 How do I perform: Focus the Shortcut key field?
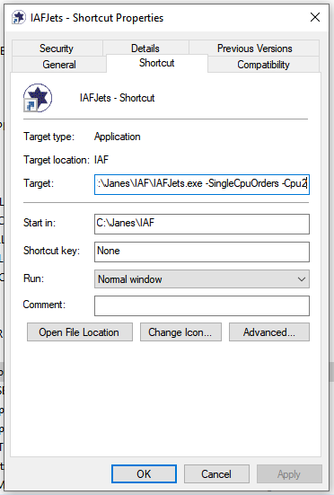tap(202, 252)
